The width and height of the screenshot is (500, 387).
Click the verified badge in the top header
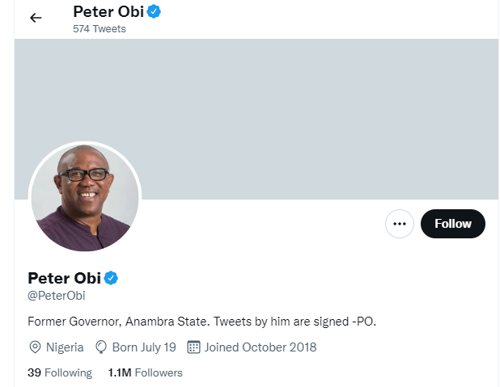[x=153, y=12]
